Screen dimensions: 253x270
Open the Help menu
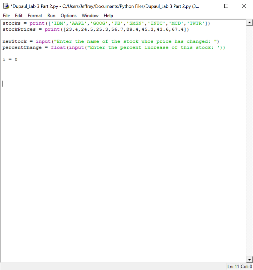(108, 16)
